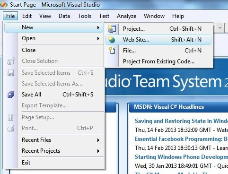228x174 pixels.
Task: Open the Help menu
Action: click(178, 16)
